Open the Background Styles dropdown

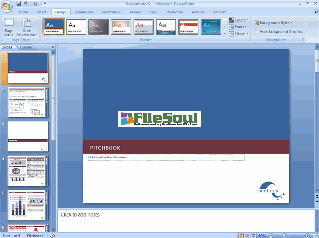[x=273, y=23]
